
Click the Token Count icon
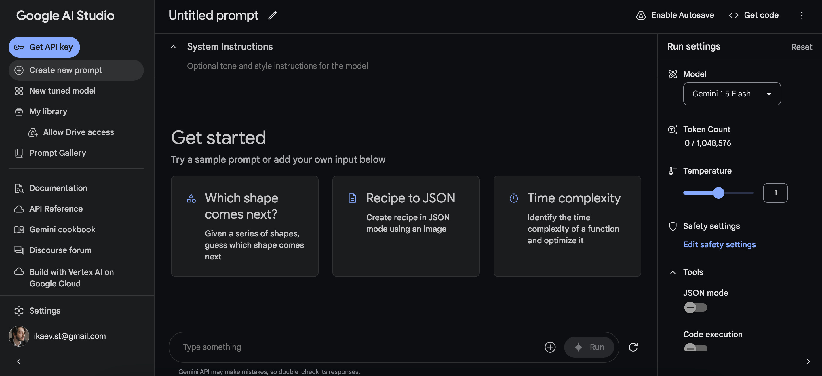673,130
